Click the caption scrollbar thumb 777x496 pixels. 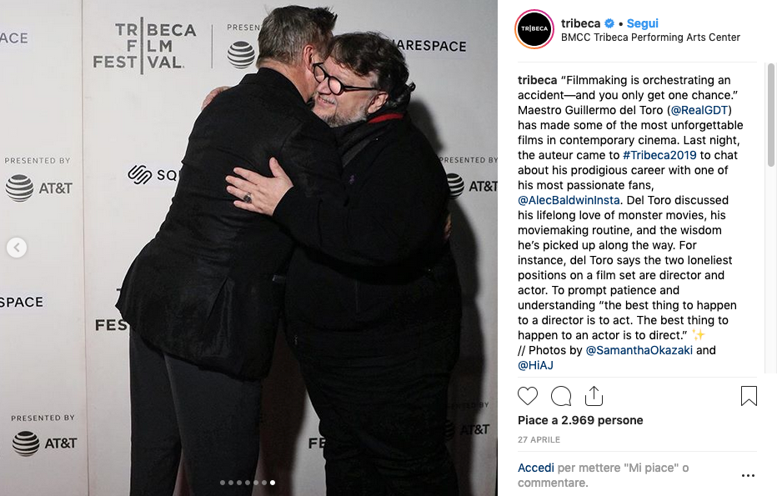[770, 115]
